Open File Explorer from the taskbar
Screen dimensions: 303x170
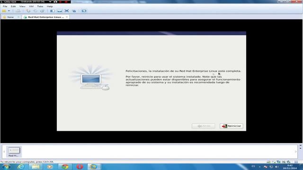click(x=36, y=167)
